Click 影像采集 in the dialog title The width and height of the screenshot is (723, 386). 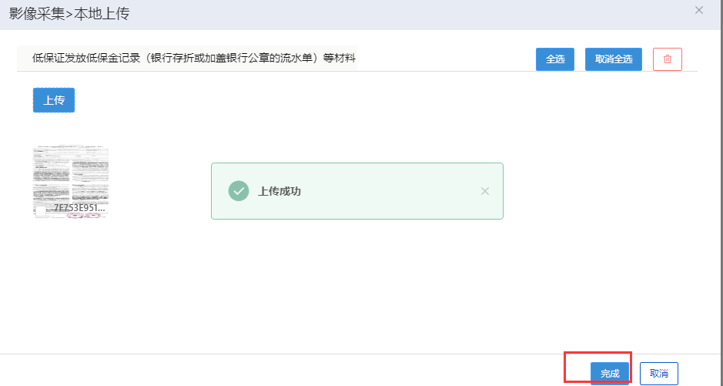35,12
